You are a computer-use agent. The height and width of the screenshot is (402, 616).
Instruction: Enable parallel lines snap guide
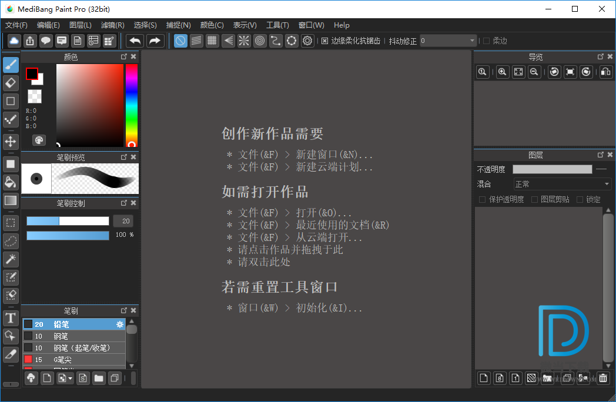196,41
